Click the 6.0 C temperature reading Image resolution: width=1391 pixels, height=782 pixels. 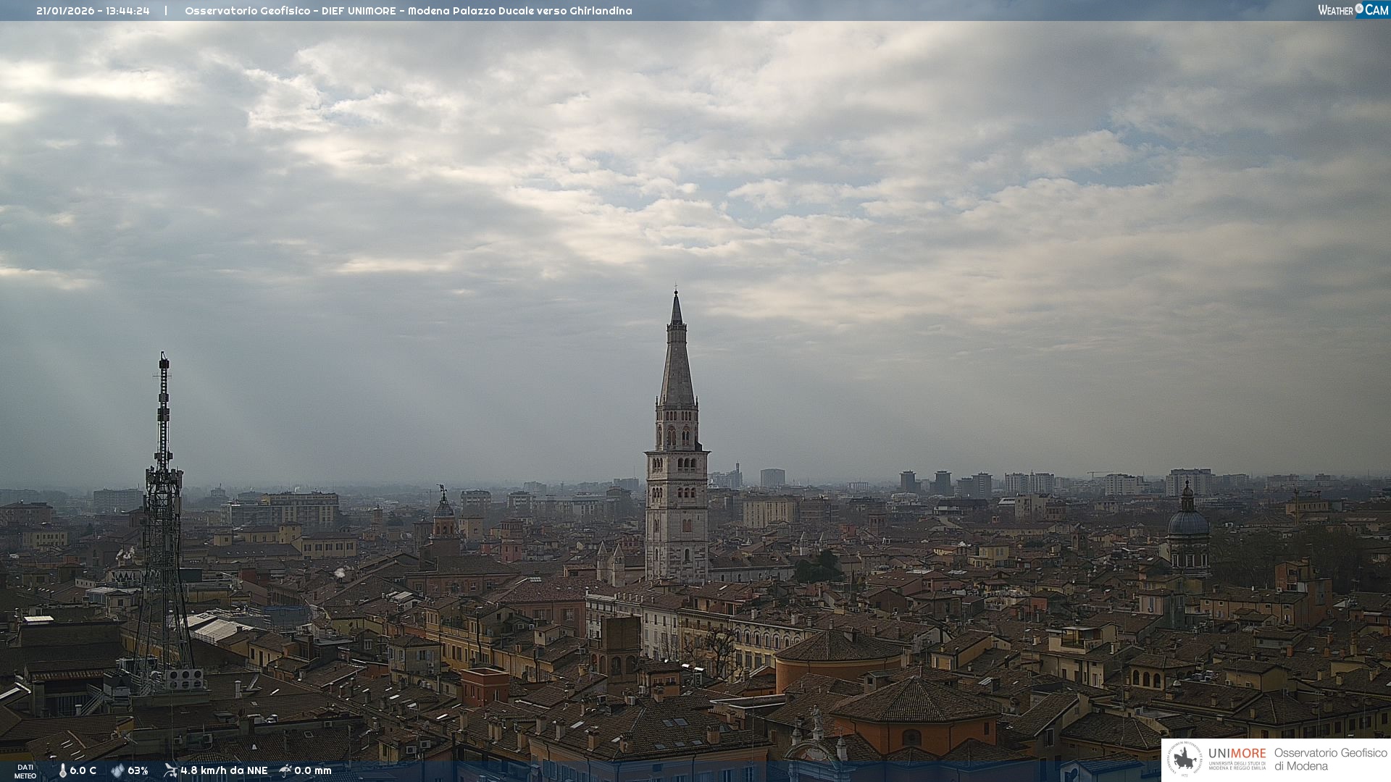pyautogui.click(x=83, y=770)
